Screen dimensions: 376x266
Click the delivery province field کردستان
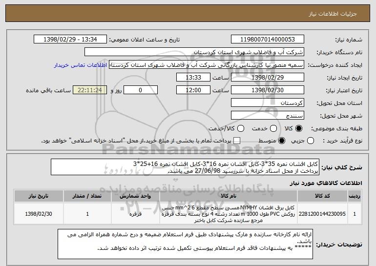268,103
